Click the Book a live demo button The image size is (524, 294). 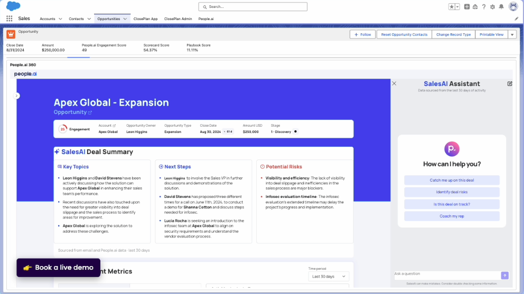click(59, 268)
